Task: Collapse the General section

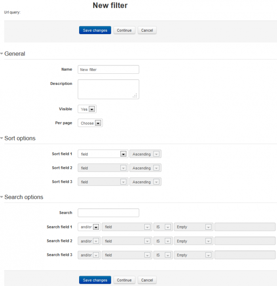Action: click(x=14, y=54)
